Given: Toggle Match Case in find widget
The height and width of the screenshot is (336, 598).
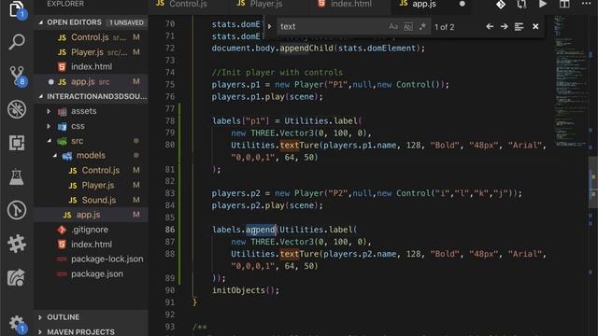Looking at the screenshot, I should (393, 26).
